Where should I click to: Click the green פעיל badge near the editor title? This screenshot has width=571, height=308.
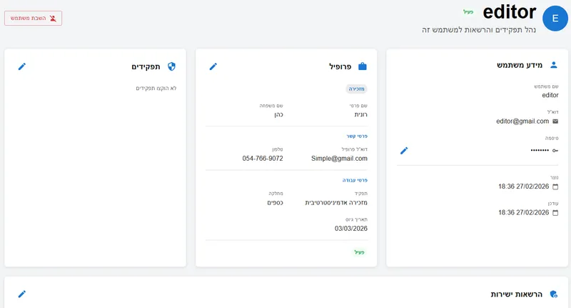[468, 12]
